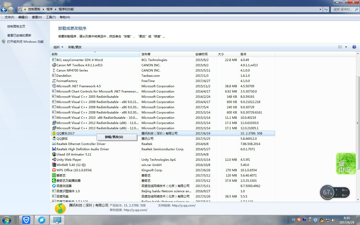
Task: Click the QQ penguin tray icon
Action: click(321, 220)
